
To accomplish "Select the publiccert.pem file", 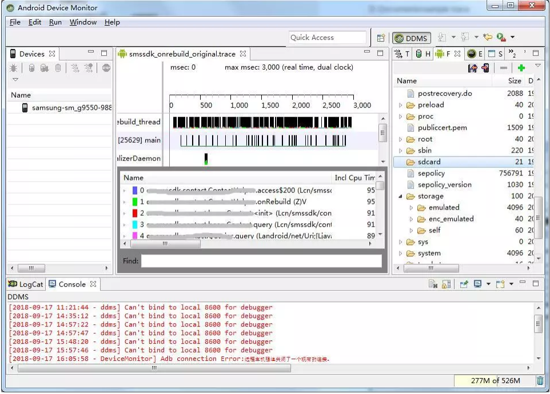I will (442, 128).
